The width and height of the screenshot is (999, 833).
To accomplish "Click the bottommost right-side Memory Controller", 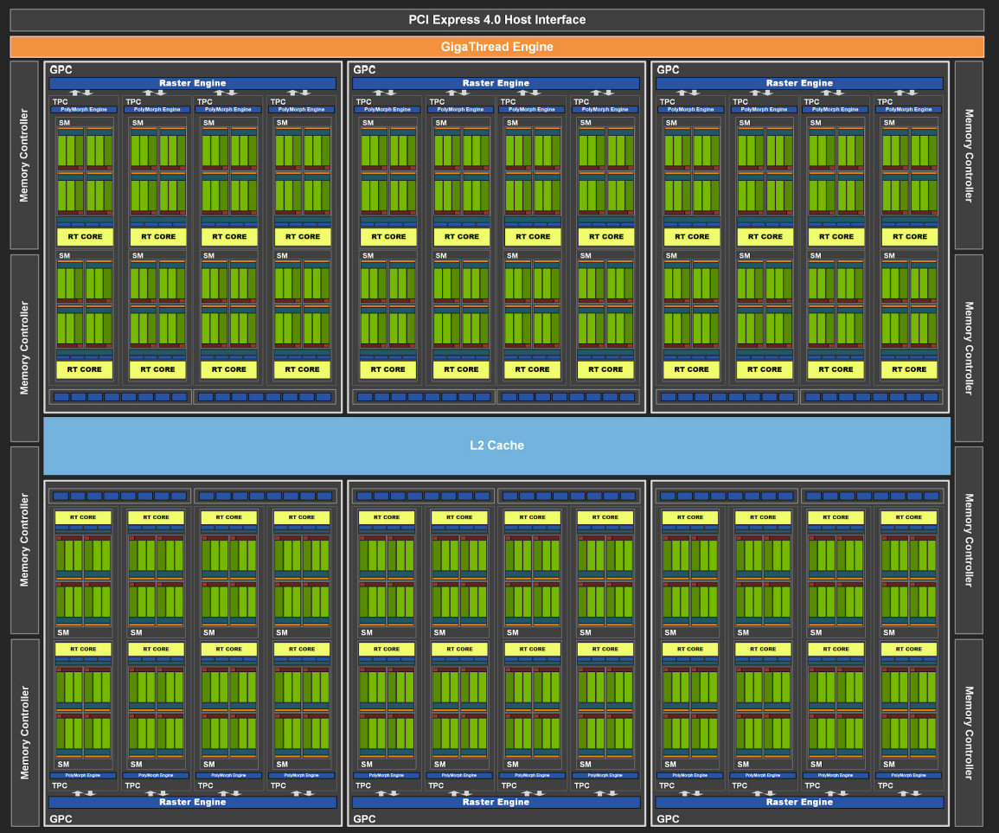I will (x=969, y=732).
